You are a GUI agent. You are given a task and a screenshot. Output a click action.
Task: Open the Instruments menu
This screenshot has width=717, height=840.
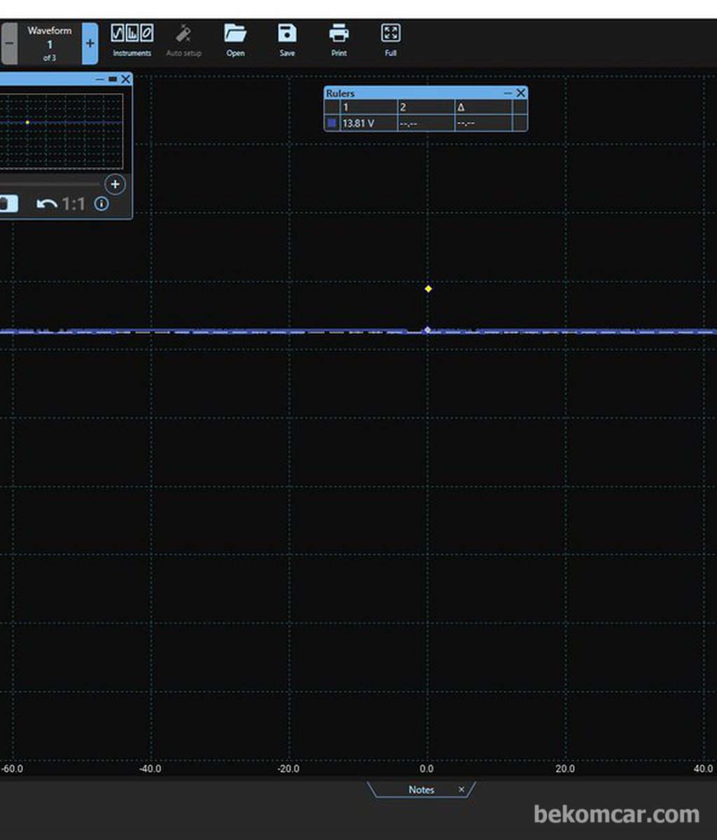132,41
